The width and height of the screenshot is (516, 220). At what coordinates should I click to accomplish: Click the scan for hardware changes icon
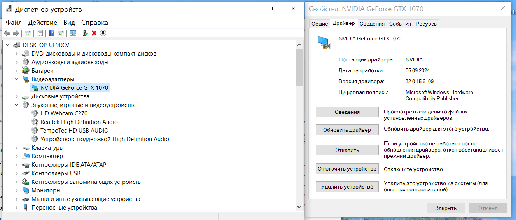point(73,33)
